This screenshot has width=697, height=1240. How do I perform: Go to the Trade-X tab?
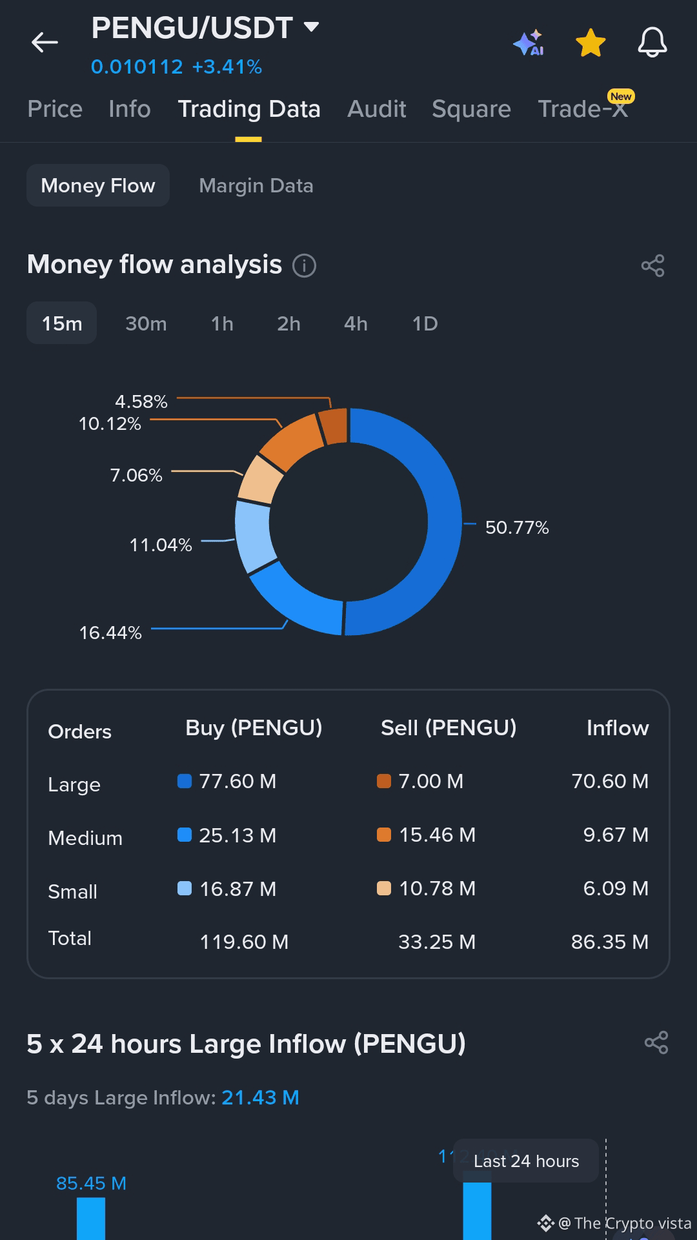(583, 108)
